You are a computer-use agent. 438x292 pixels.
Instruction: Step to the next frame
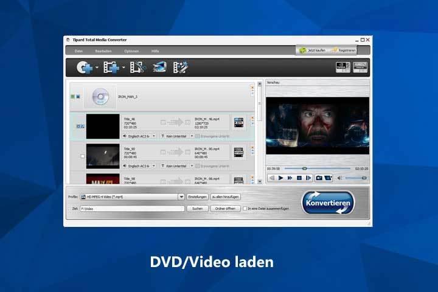[308, 178]
